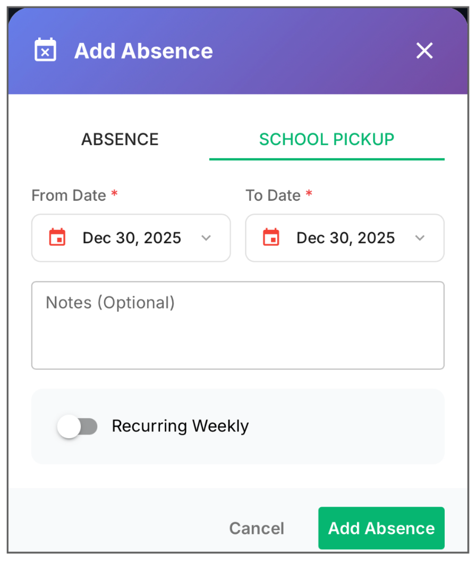Cancel the absence dialog

257,528
